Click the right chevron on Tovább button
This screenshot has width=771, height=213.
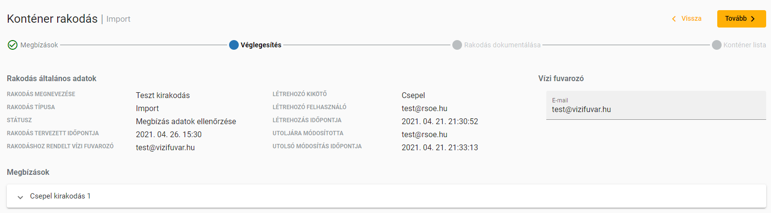[753, 19]
